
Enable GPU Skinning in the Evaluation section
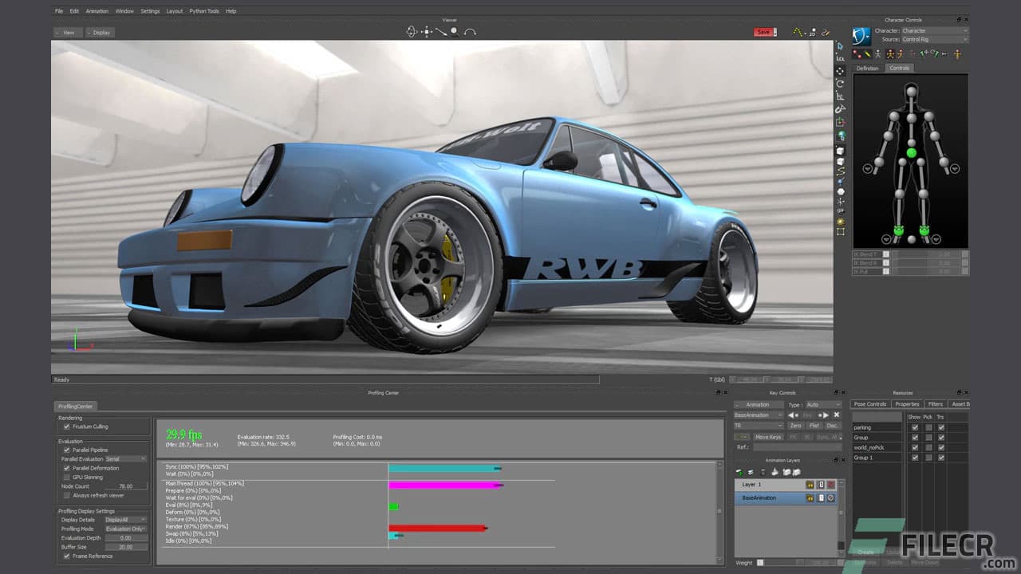[x=67, y=476]
